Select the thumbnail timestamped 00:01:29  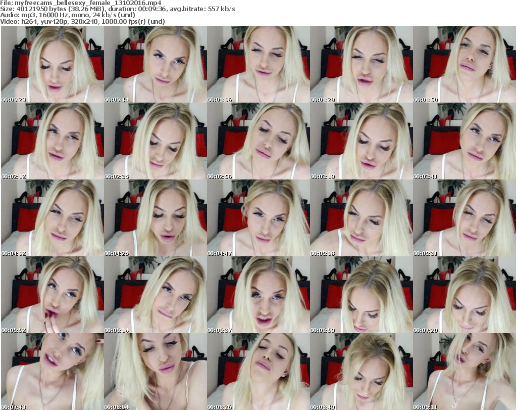(361, 64)
